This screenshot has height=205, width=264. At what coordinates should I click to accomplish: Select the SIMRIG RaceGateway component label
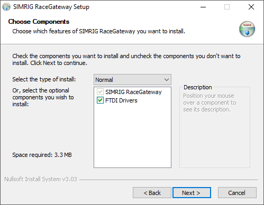133,92
